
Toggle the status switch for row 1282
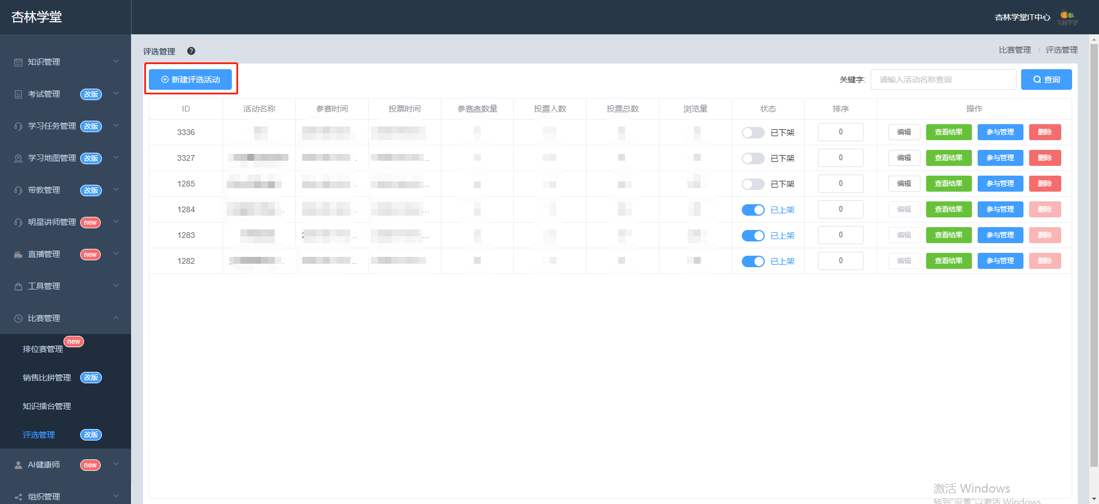coord(753,261)
